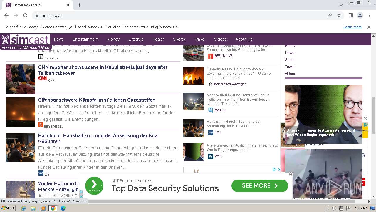
Task: Open Mann verliert in Kurve Kontrolle article
Action: coord(238,99)
